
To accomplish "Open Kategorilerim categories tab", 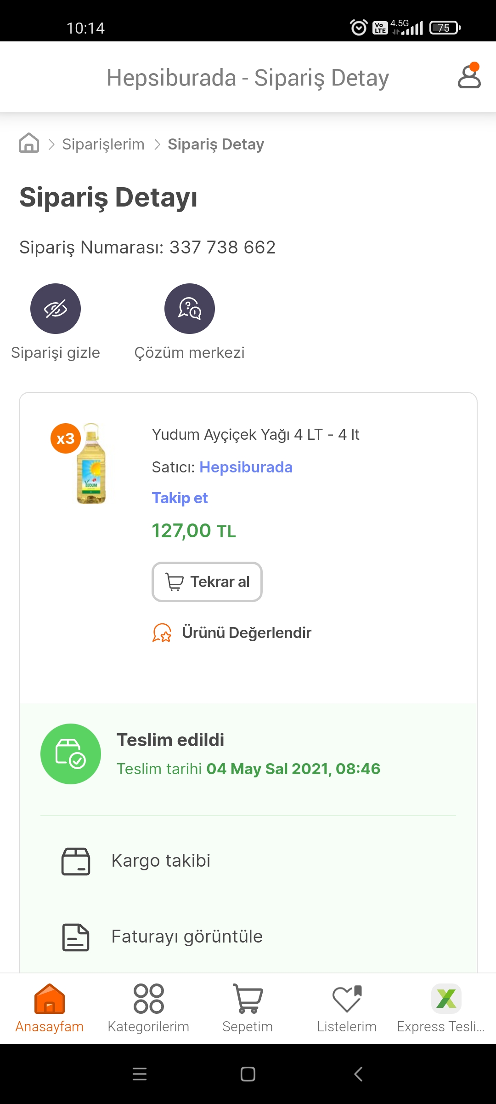I will pos(148,1008).
